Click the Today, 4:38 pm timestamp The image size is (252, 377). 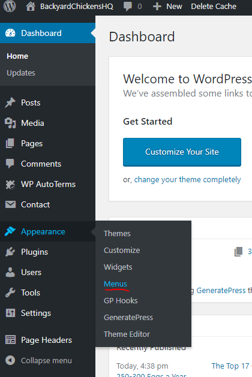[x=142, y=366]
